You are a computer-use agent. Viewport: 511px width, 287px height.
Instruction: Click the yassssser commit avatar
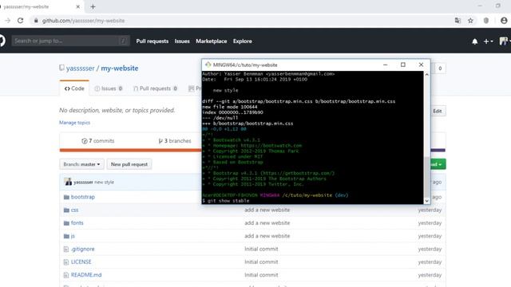point(68,182)
